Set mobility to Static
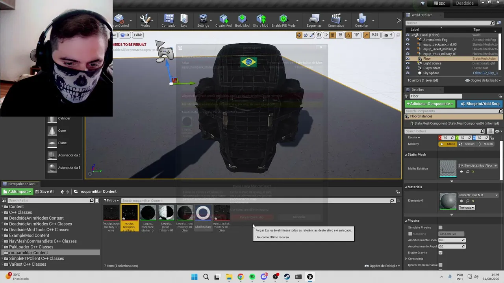 (448, 144)
